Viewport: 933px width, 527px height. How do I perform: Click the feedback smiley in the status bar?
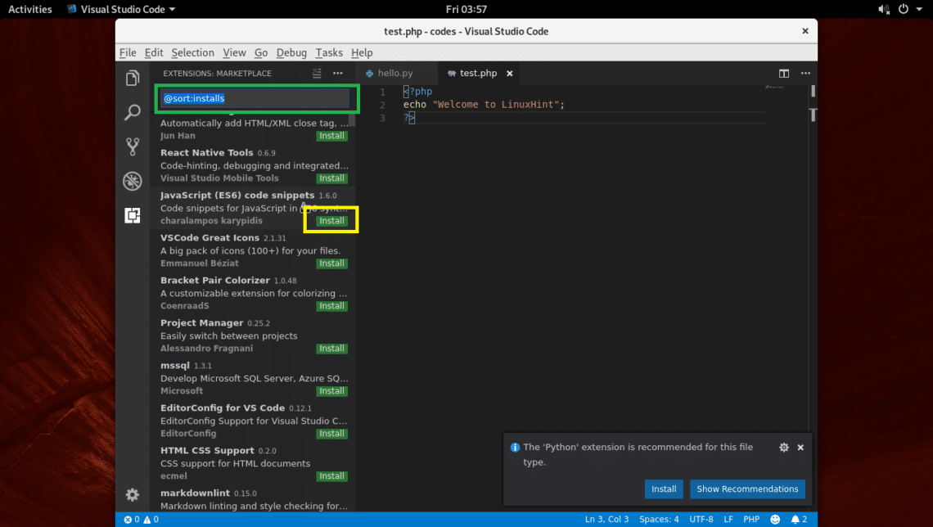(774, 519)
